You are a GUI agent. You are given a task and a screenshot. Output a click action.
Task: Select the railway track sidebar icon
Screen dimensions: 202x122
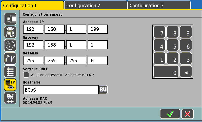point(10,72)
